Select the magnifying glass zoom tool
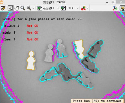 pos(23,8)
